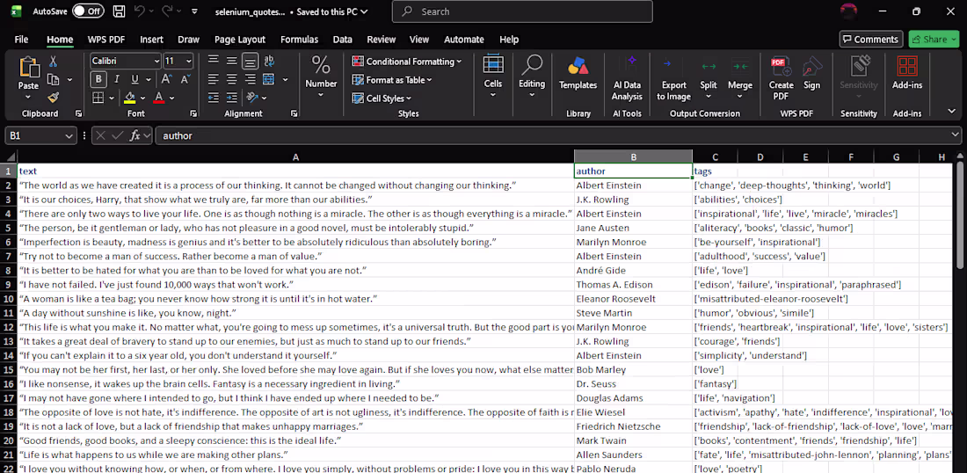Click the Comments button
Image resolution: width=967 pixels, height=473 pixels.
click(x=871, y=39)
